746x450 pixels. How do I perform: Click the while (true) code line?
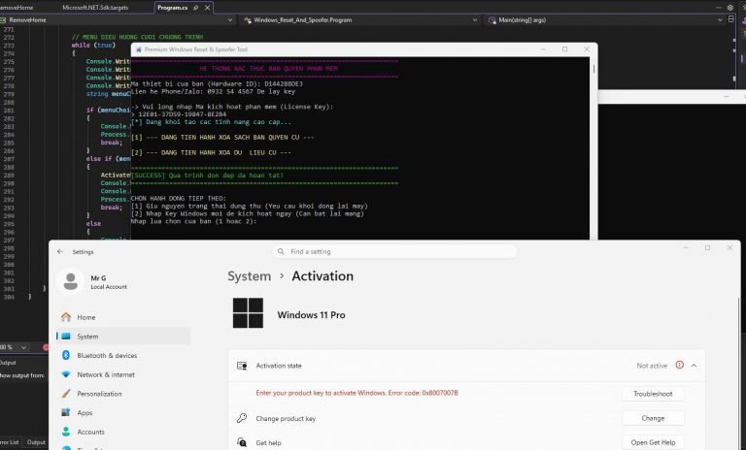pyautogui.click(x=93, y=46)
